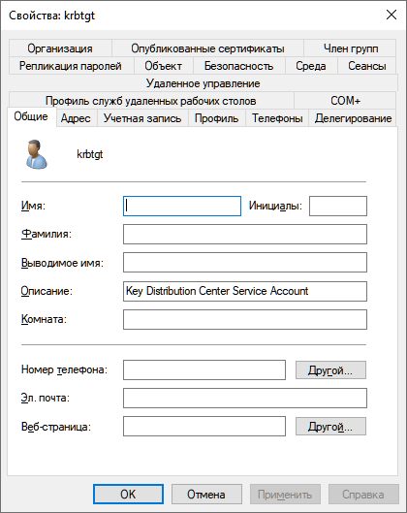This screenshot has width=407, height=513.
Task: Confirm with the OK button
Action: (128, 494)
